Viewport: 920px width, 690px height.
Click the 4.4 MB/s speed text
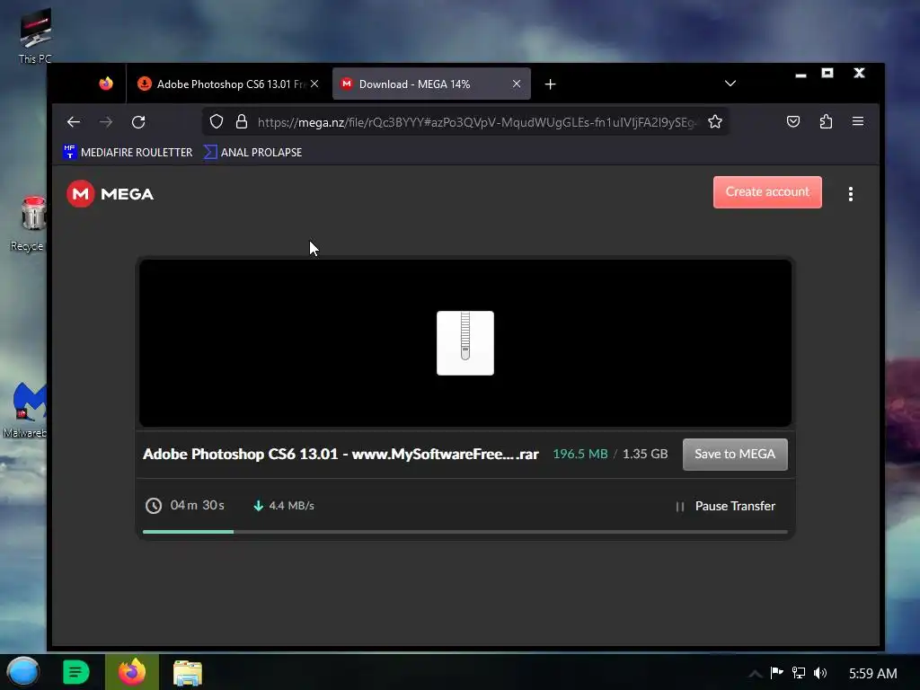tap(292, 506)
